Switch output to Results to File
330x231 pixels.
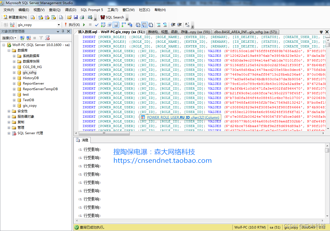[x=151, y=25]
